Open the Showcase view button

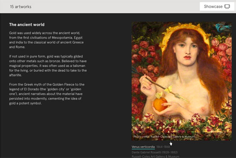tap(217, 6)
